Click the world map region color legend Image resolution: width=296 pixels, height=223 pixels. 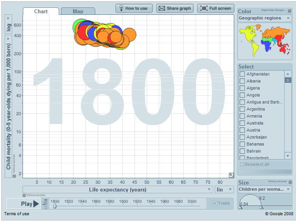pos(264,40)
